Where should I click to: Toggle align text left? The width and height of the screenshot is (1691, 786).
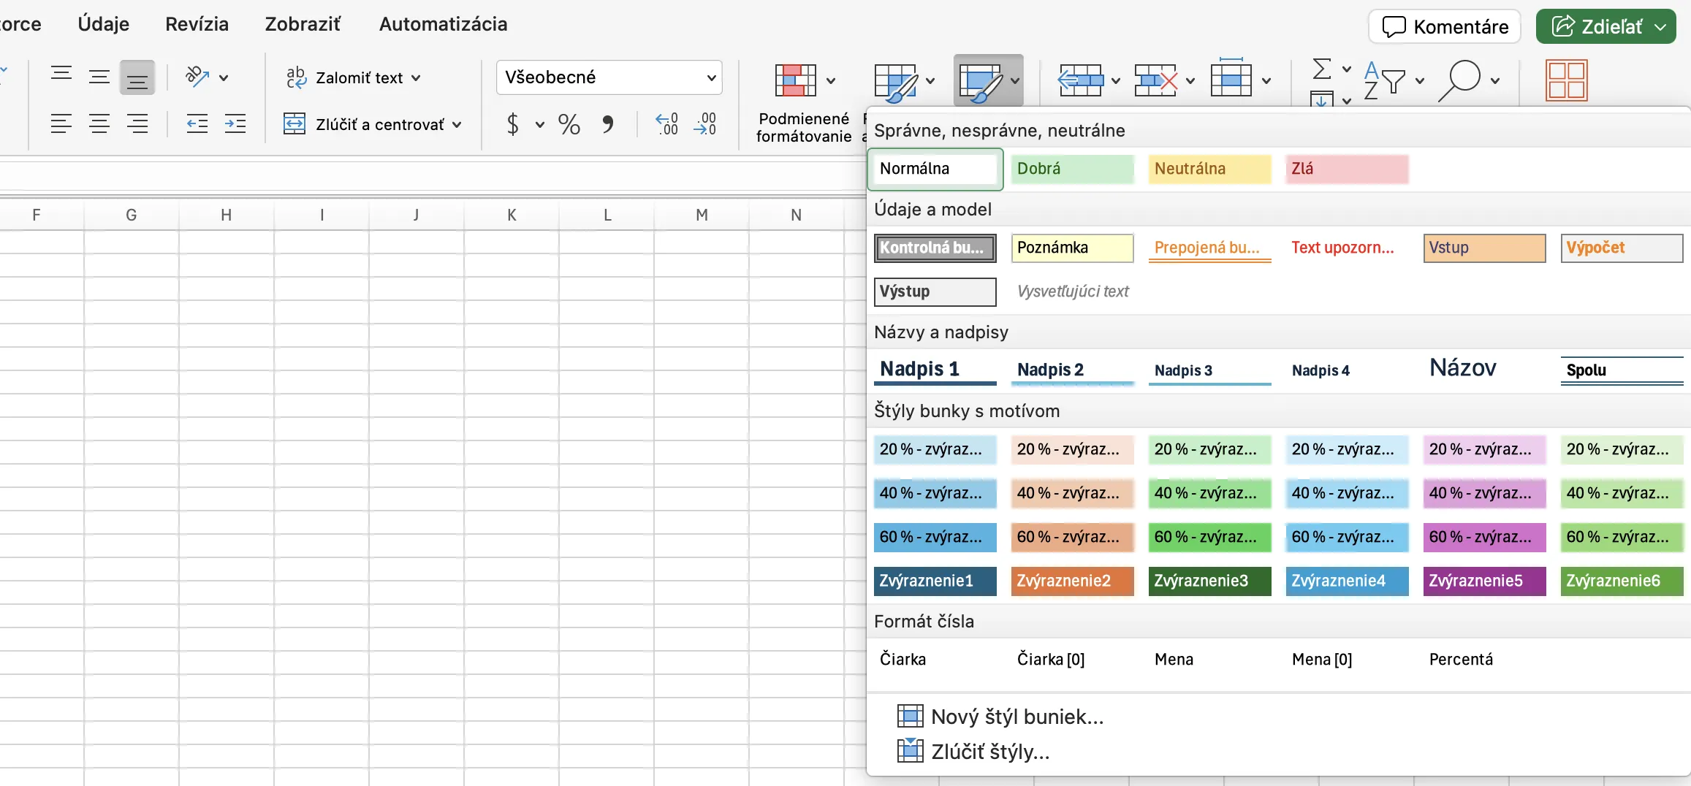tap(61, 124)
